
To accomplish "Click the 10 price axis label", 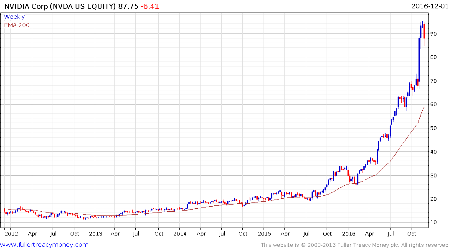I will coord(433,223).
